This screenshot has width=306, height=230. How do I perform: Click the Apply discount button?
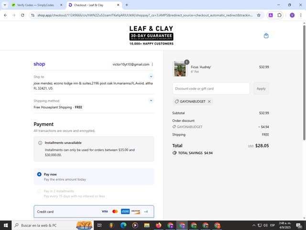261,89
